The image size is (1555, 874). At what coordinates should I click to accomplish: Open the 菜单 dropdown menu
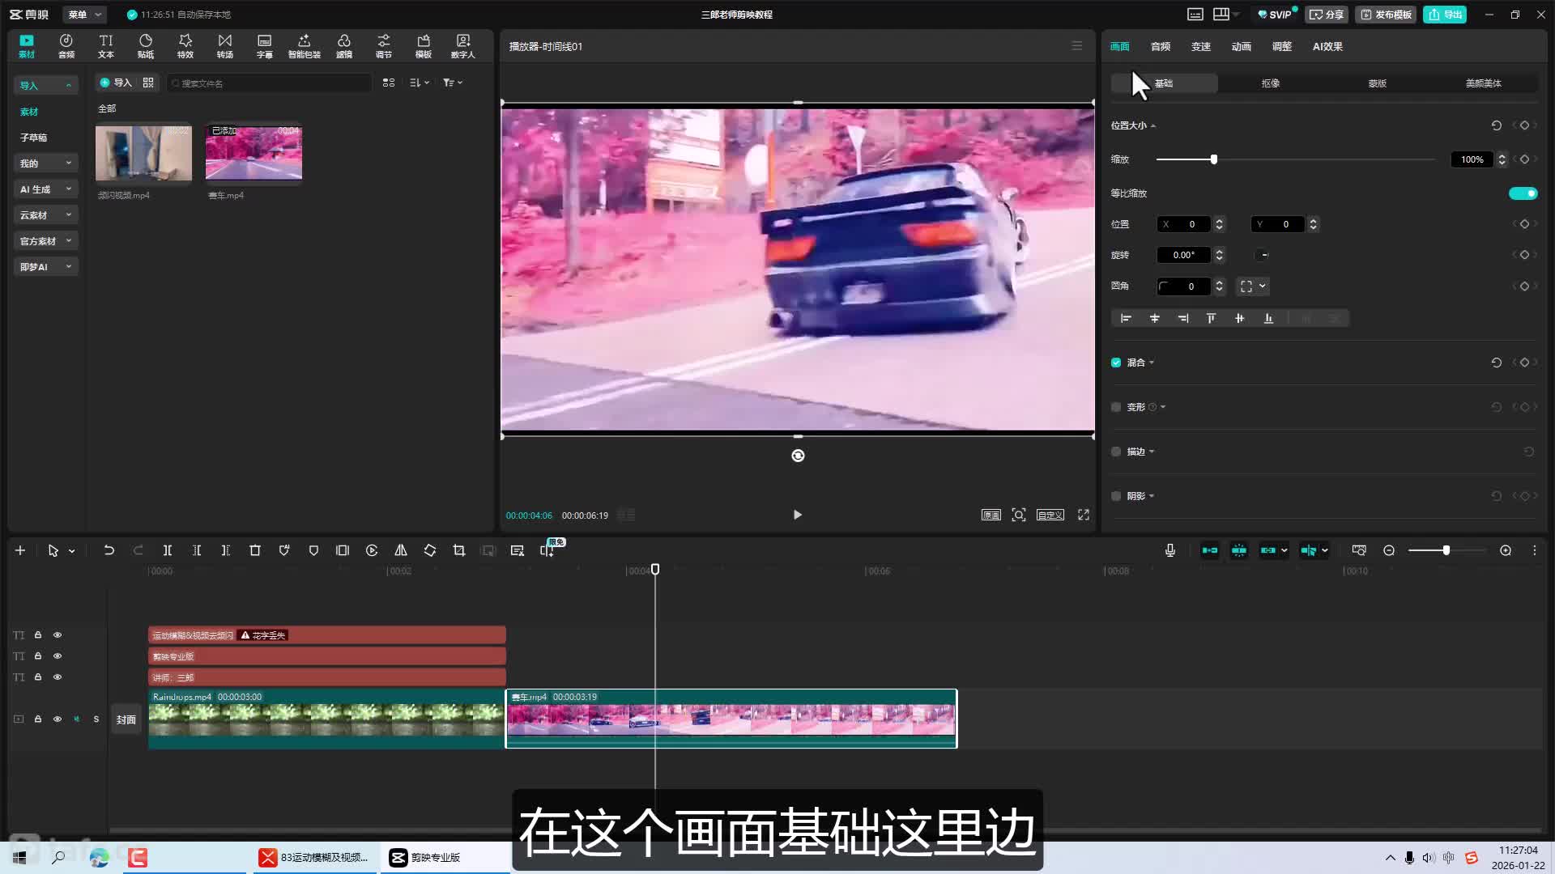(85, 15)
